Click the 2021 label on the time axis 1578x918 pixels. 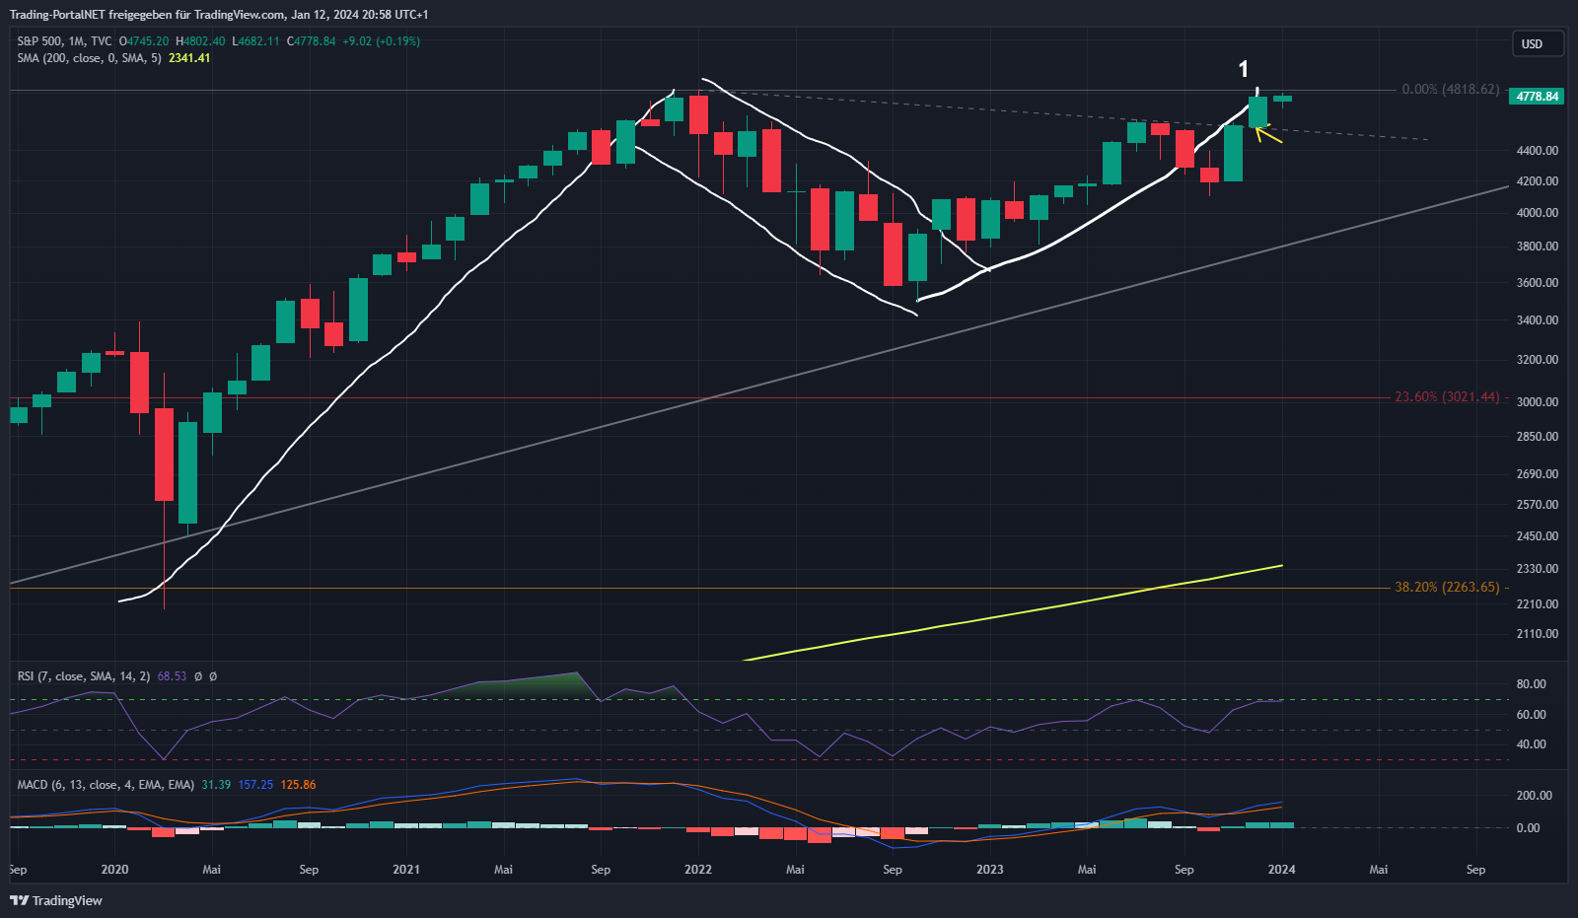tap(406, 870)
